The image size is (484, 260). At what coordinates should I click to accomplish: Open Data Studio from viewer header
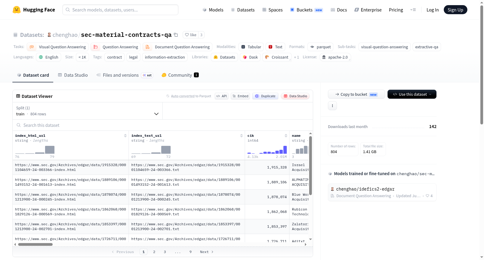click(295, 96)
